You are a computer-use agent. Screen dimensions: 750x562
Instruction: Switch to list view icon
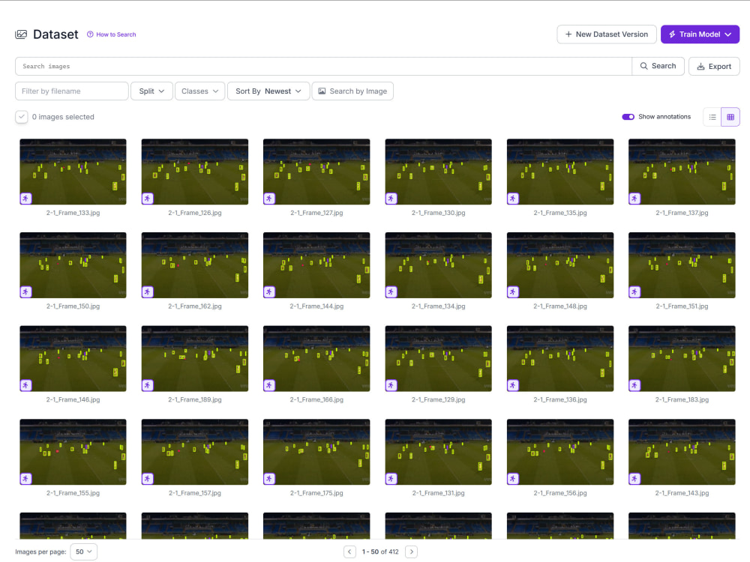[712, 117]
